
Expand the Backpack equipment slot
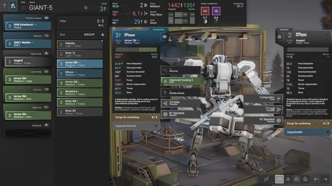[28, 133]
